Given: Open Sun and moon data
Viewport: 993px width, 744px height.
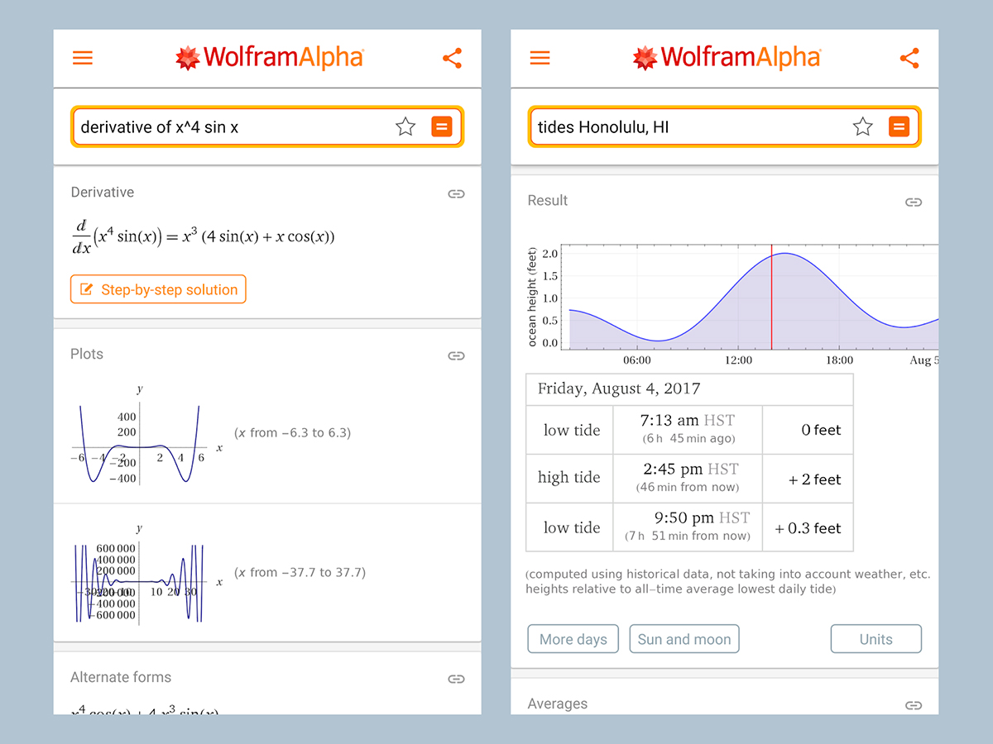Looking at the screenshot, I should point(684,639).
